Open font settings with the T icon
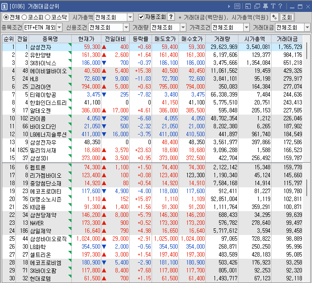The image size is (312, 283). coord(273,6)
